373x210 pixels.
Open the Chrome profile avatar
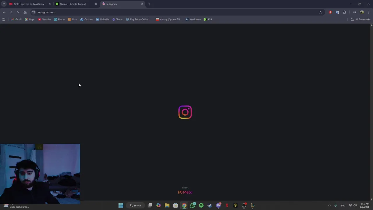coord(362,12)
